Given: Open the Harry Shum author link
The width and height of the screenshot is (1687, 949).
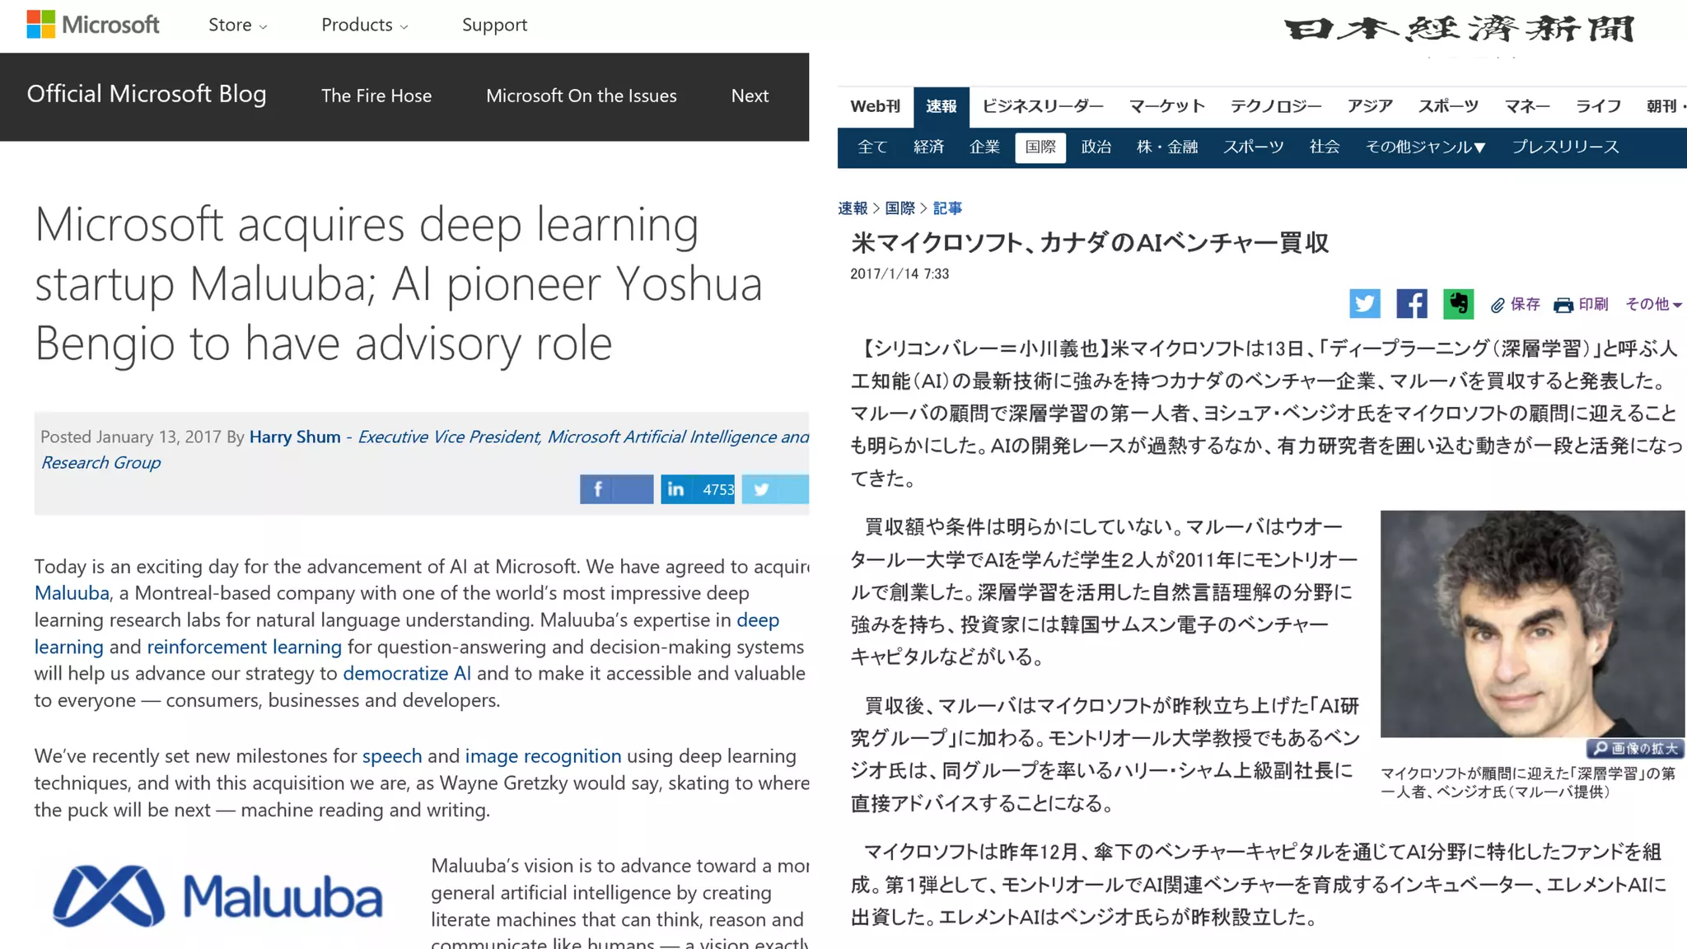Looking at the screenshot, I should tap(294, 437).
